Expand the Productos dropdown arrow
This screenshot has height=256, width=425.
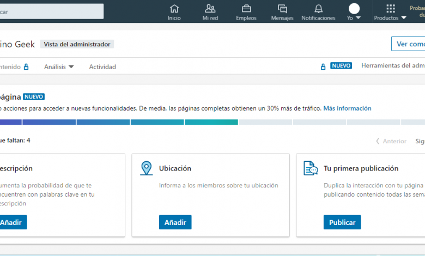coord(404,18)
